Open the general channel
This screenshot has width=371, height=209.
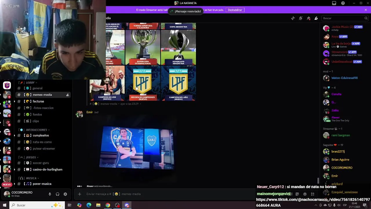coord(43,88)
